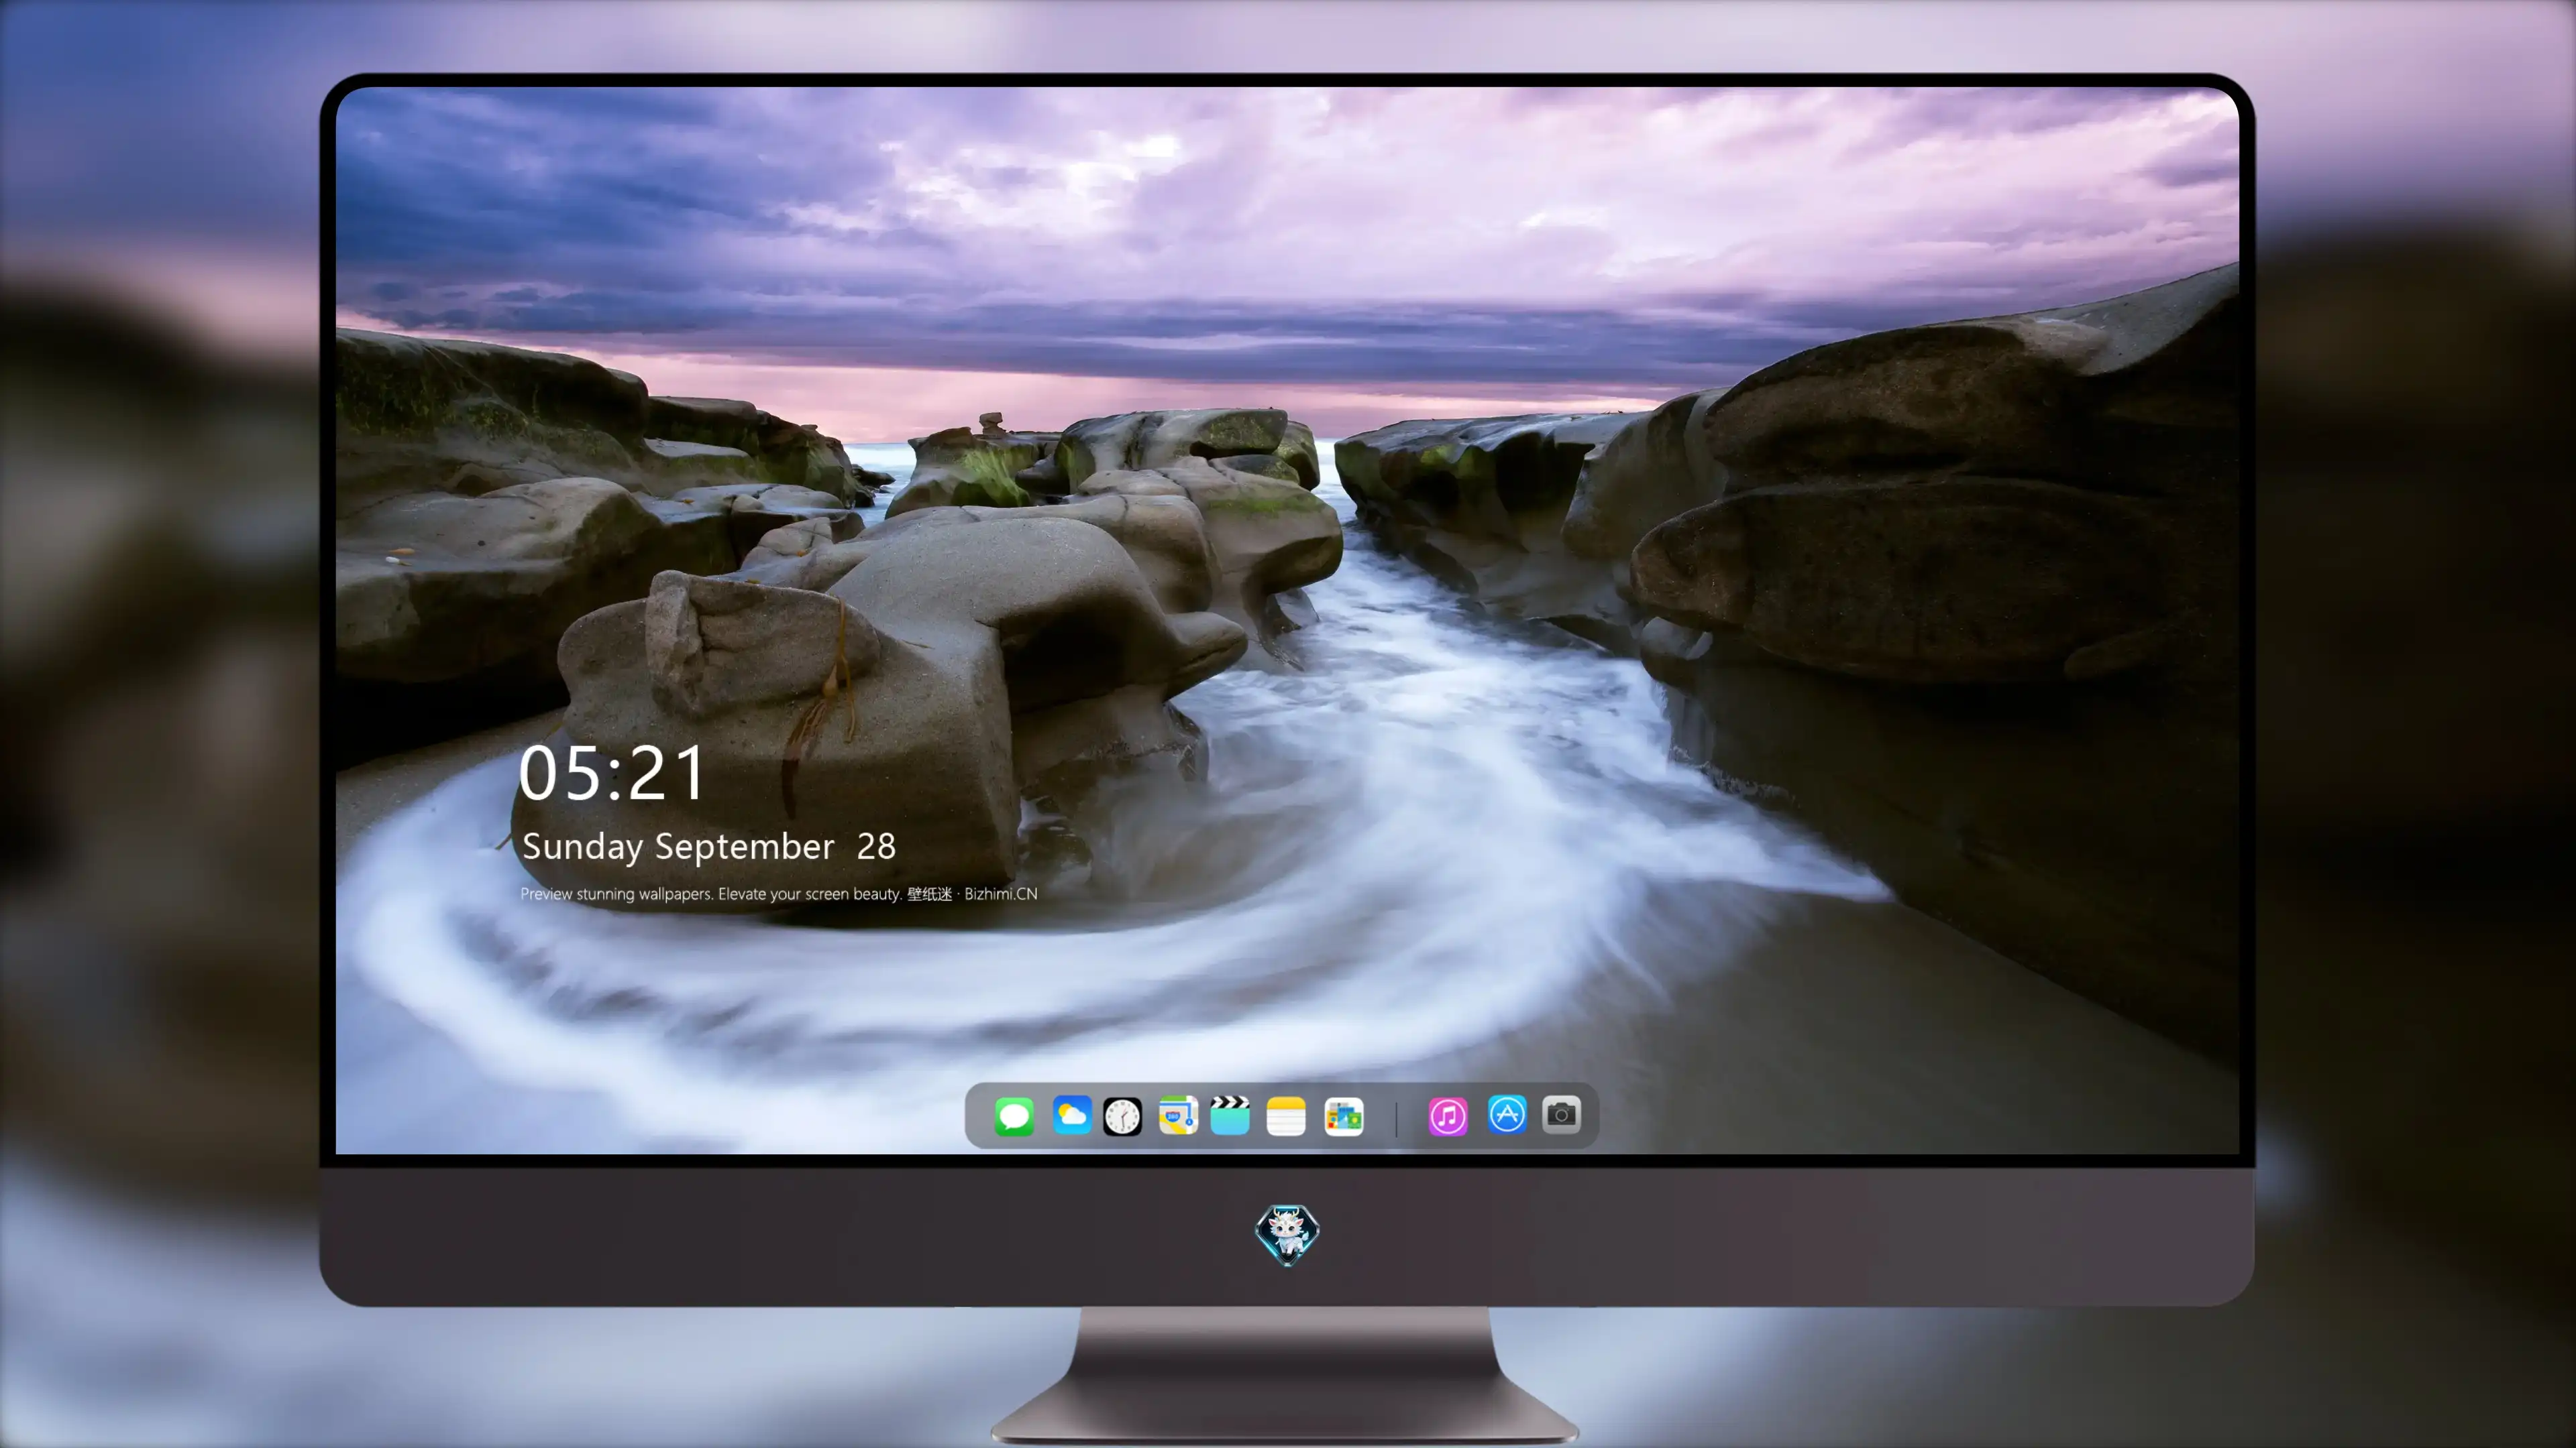
Task: Launch the yellow Notes app
Action: click(x=1286, y=1116)
